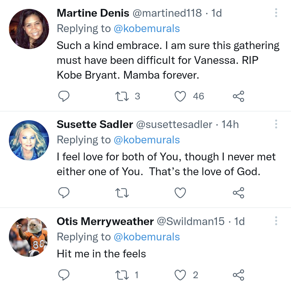Reply to Susette Sadler's tweet

click(64, 193)
